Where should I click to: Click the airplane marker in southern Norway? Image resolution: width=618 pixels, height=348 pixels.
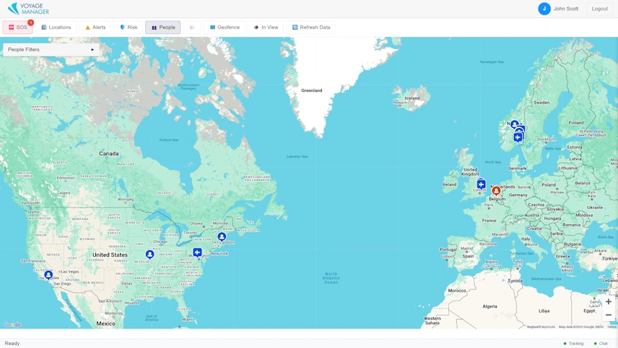518,138
